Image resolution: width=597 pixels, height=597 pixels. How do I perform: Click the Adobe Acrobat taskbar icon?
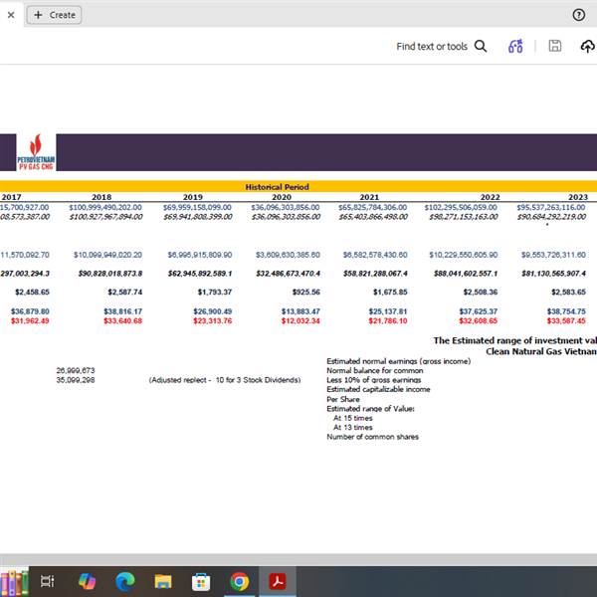pos(278,581)
